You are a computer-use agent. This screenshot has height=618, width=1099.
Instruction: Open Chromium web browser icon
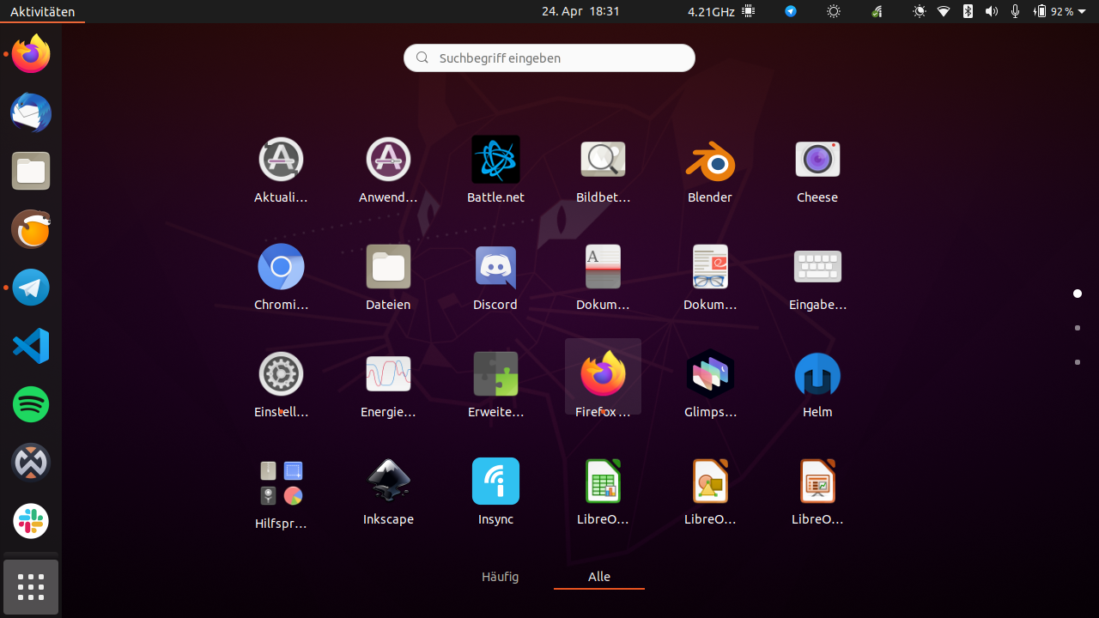(281, 276)
